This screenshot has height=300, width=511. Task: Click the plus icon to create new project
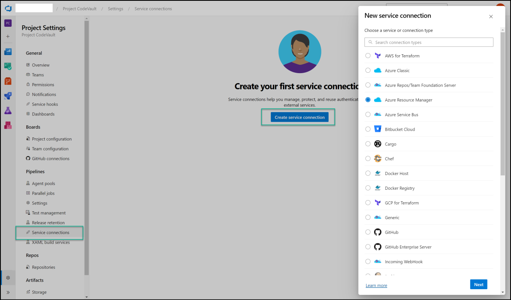coord(8,36)
